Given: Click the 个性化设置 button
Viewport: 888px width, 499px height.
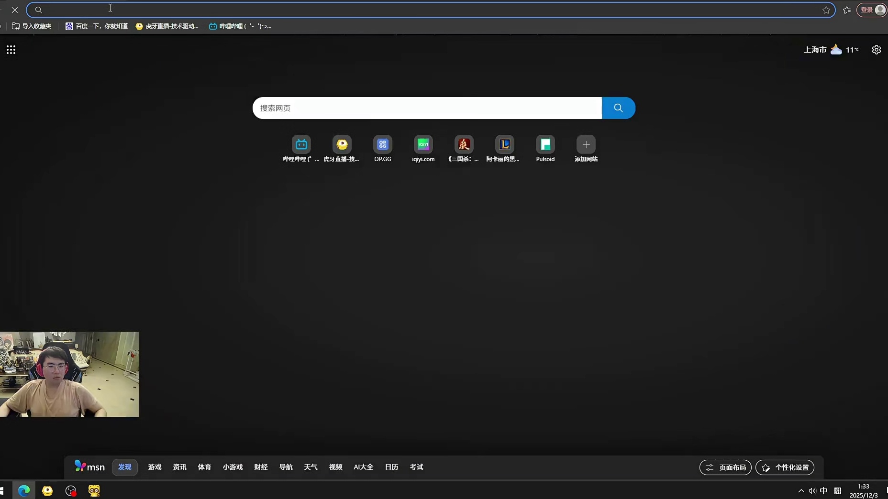Looking at the screenshot, I should click(x=785, y=467).
